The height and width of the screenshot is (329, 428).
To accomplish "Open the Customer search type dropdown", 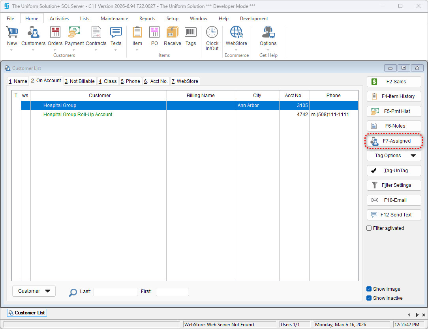I will [34, 291].
